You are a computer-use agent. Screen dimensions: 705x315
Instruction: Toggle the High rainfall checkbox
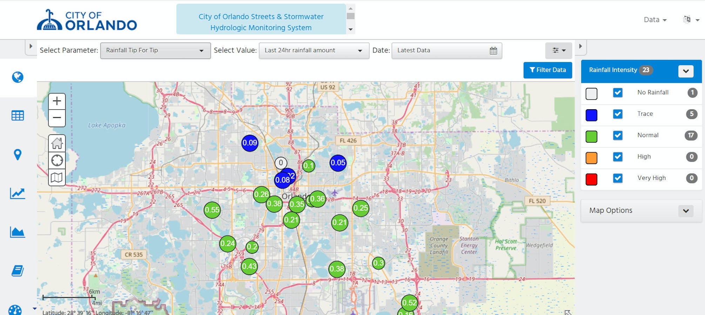[x=618, y=156]
